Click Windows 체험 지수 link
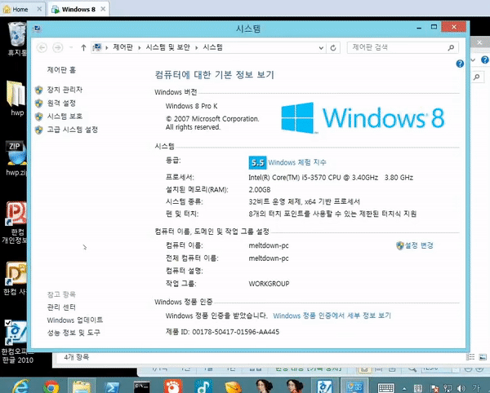Image resolution: width=490 pixels, height=393 pixels. [297, 162]
